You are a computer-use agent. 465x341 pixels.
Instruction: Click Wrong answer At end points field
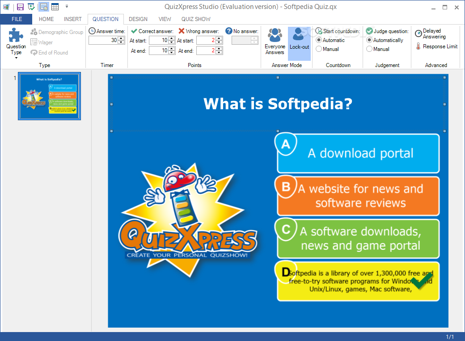(x=206, y=51)
